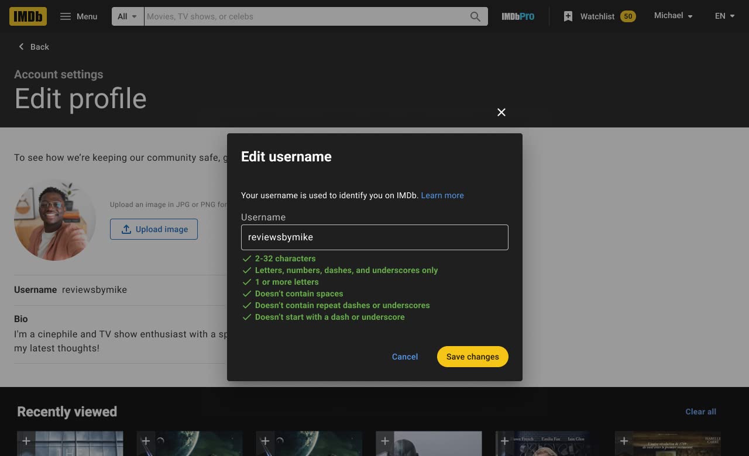Image resolution: width=749 pixels, height=456 pixels.
Task: Click the Upload image button
Action: pos(154,229)
